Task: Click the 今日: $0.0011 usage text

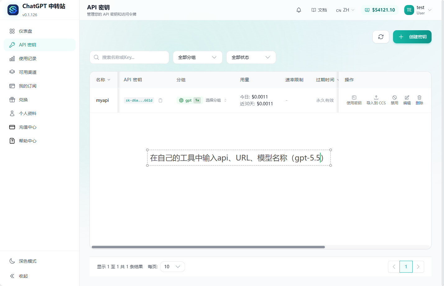Action: pyautogui.click(x=254, y=97)
